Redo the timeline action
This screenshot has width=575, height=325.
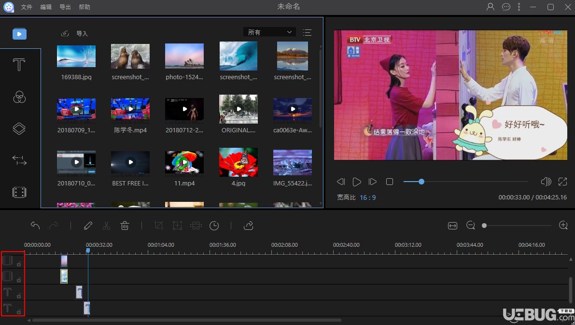tap(54, 226)
